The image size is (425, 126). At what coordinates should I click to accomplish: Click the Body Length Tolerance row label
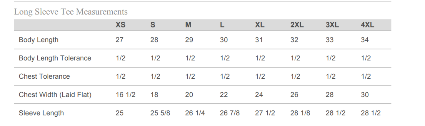click(55, 58)
